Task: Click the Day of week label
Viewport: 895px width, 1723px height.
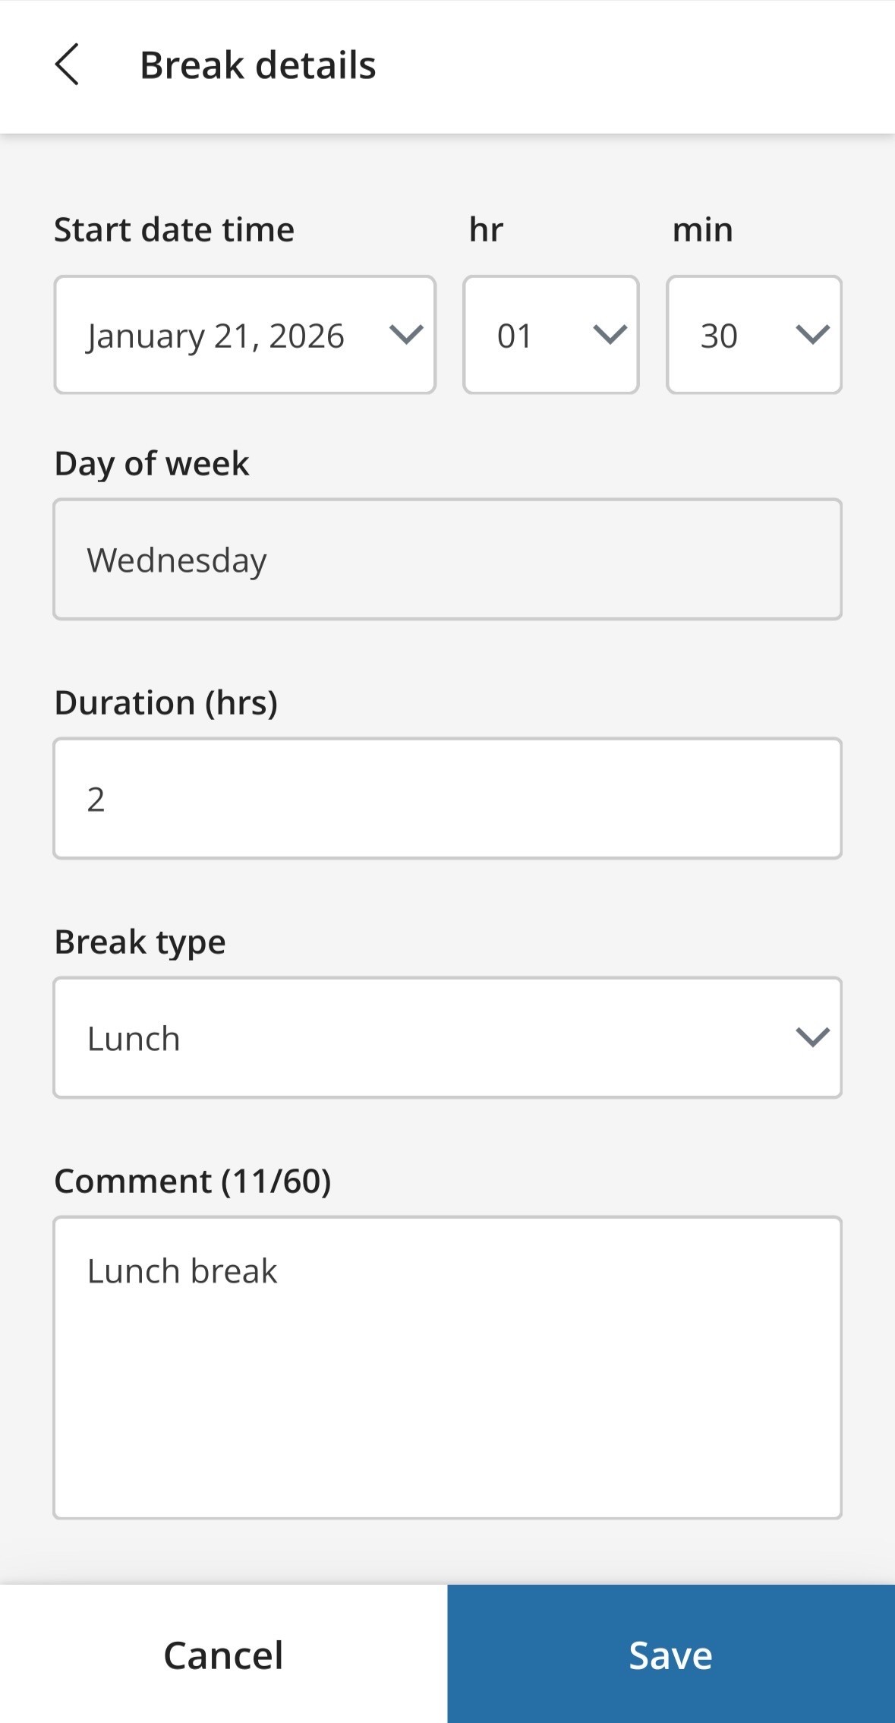Action: pos(152,463)
